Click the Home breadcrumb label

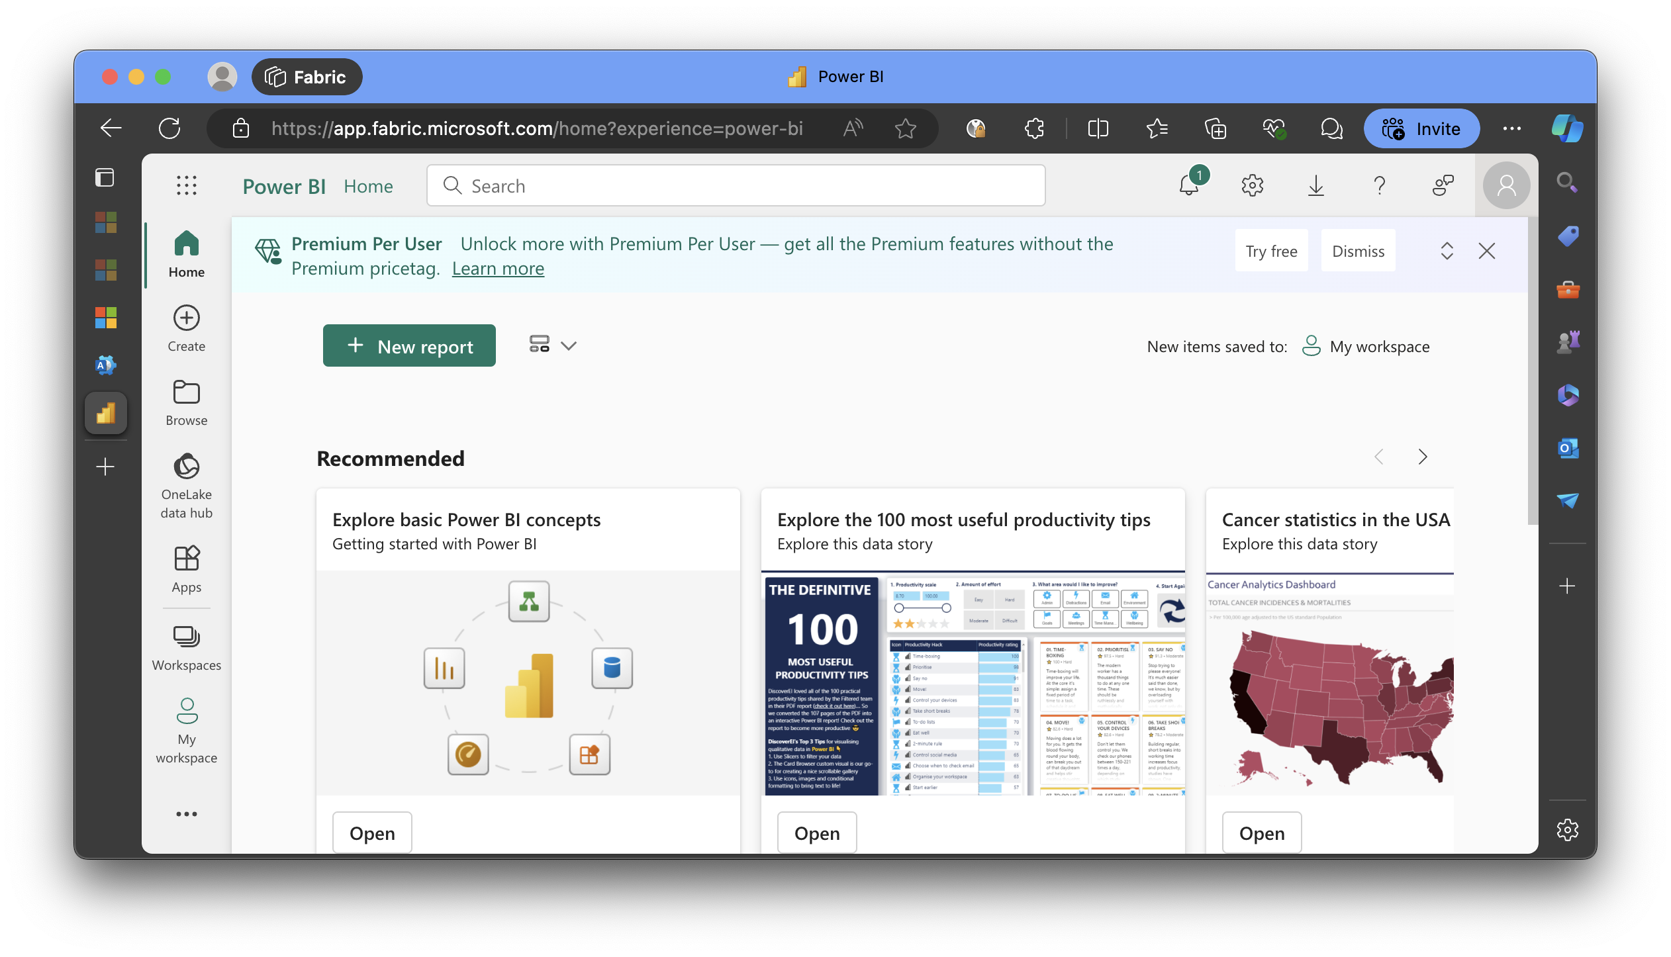(x=368, y=186)
